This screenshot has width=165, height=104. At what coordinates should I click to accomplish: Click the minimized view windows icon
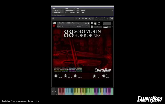(x=93, y=18)
